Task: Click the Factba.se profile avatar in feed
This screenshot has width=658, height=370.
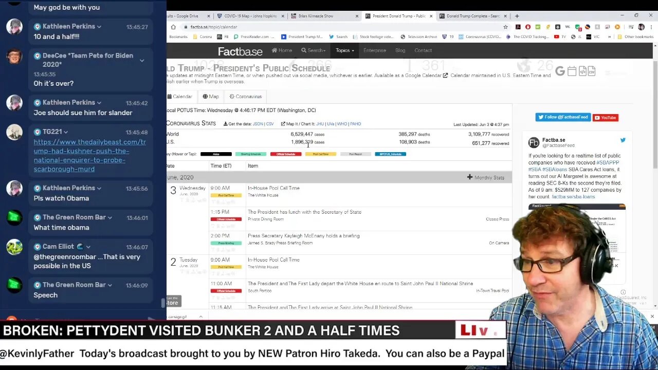Action: 534,142
